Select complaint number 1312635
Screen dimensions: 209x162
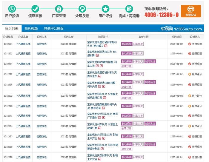pyautogui.click(x=8, y=85)
